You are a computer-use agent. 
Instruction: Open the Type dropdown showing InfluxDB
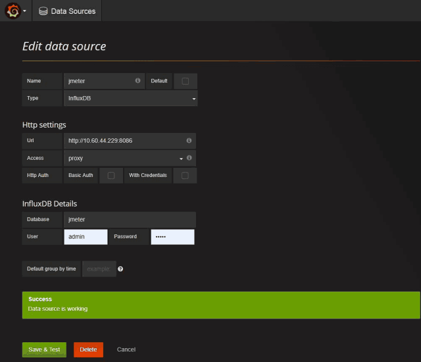point(131,98)
